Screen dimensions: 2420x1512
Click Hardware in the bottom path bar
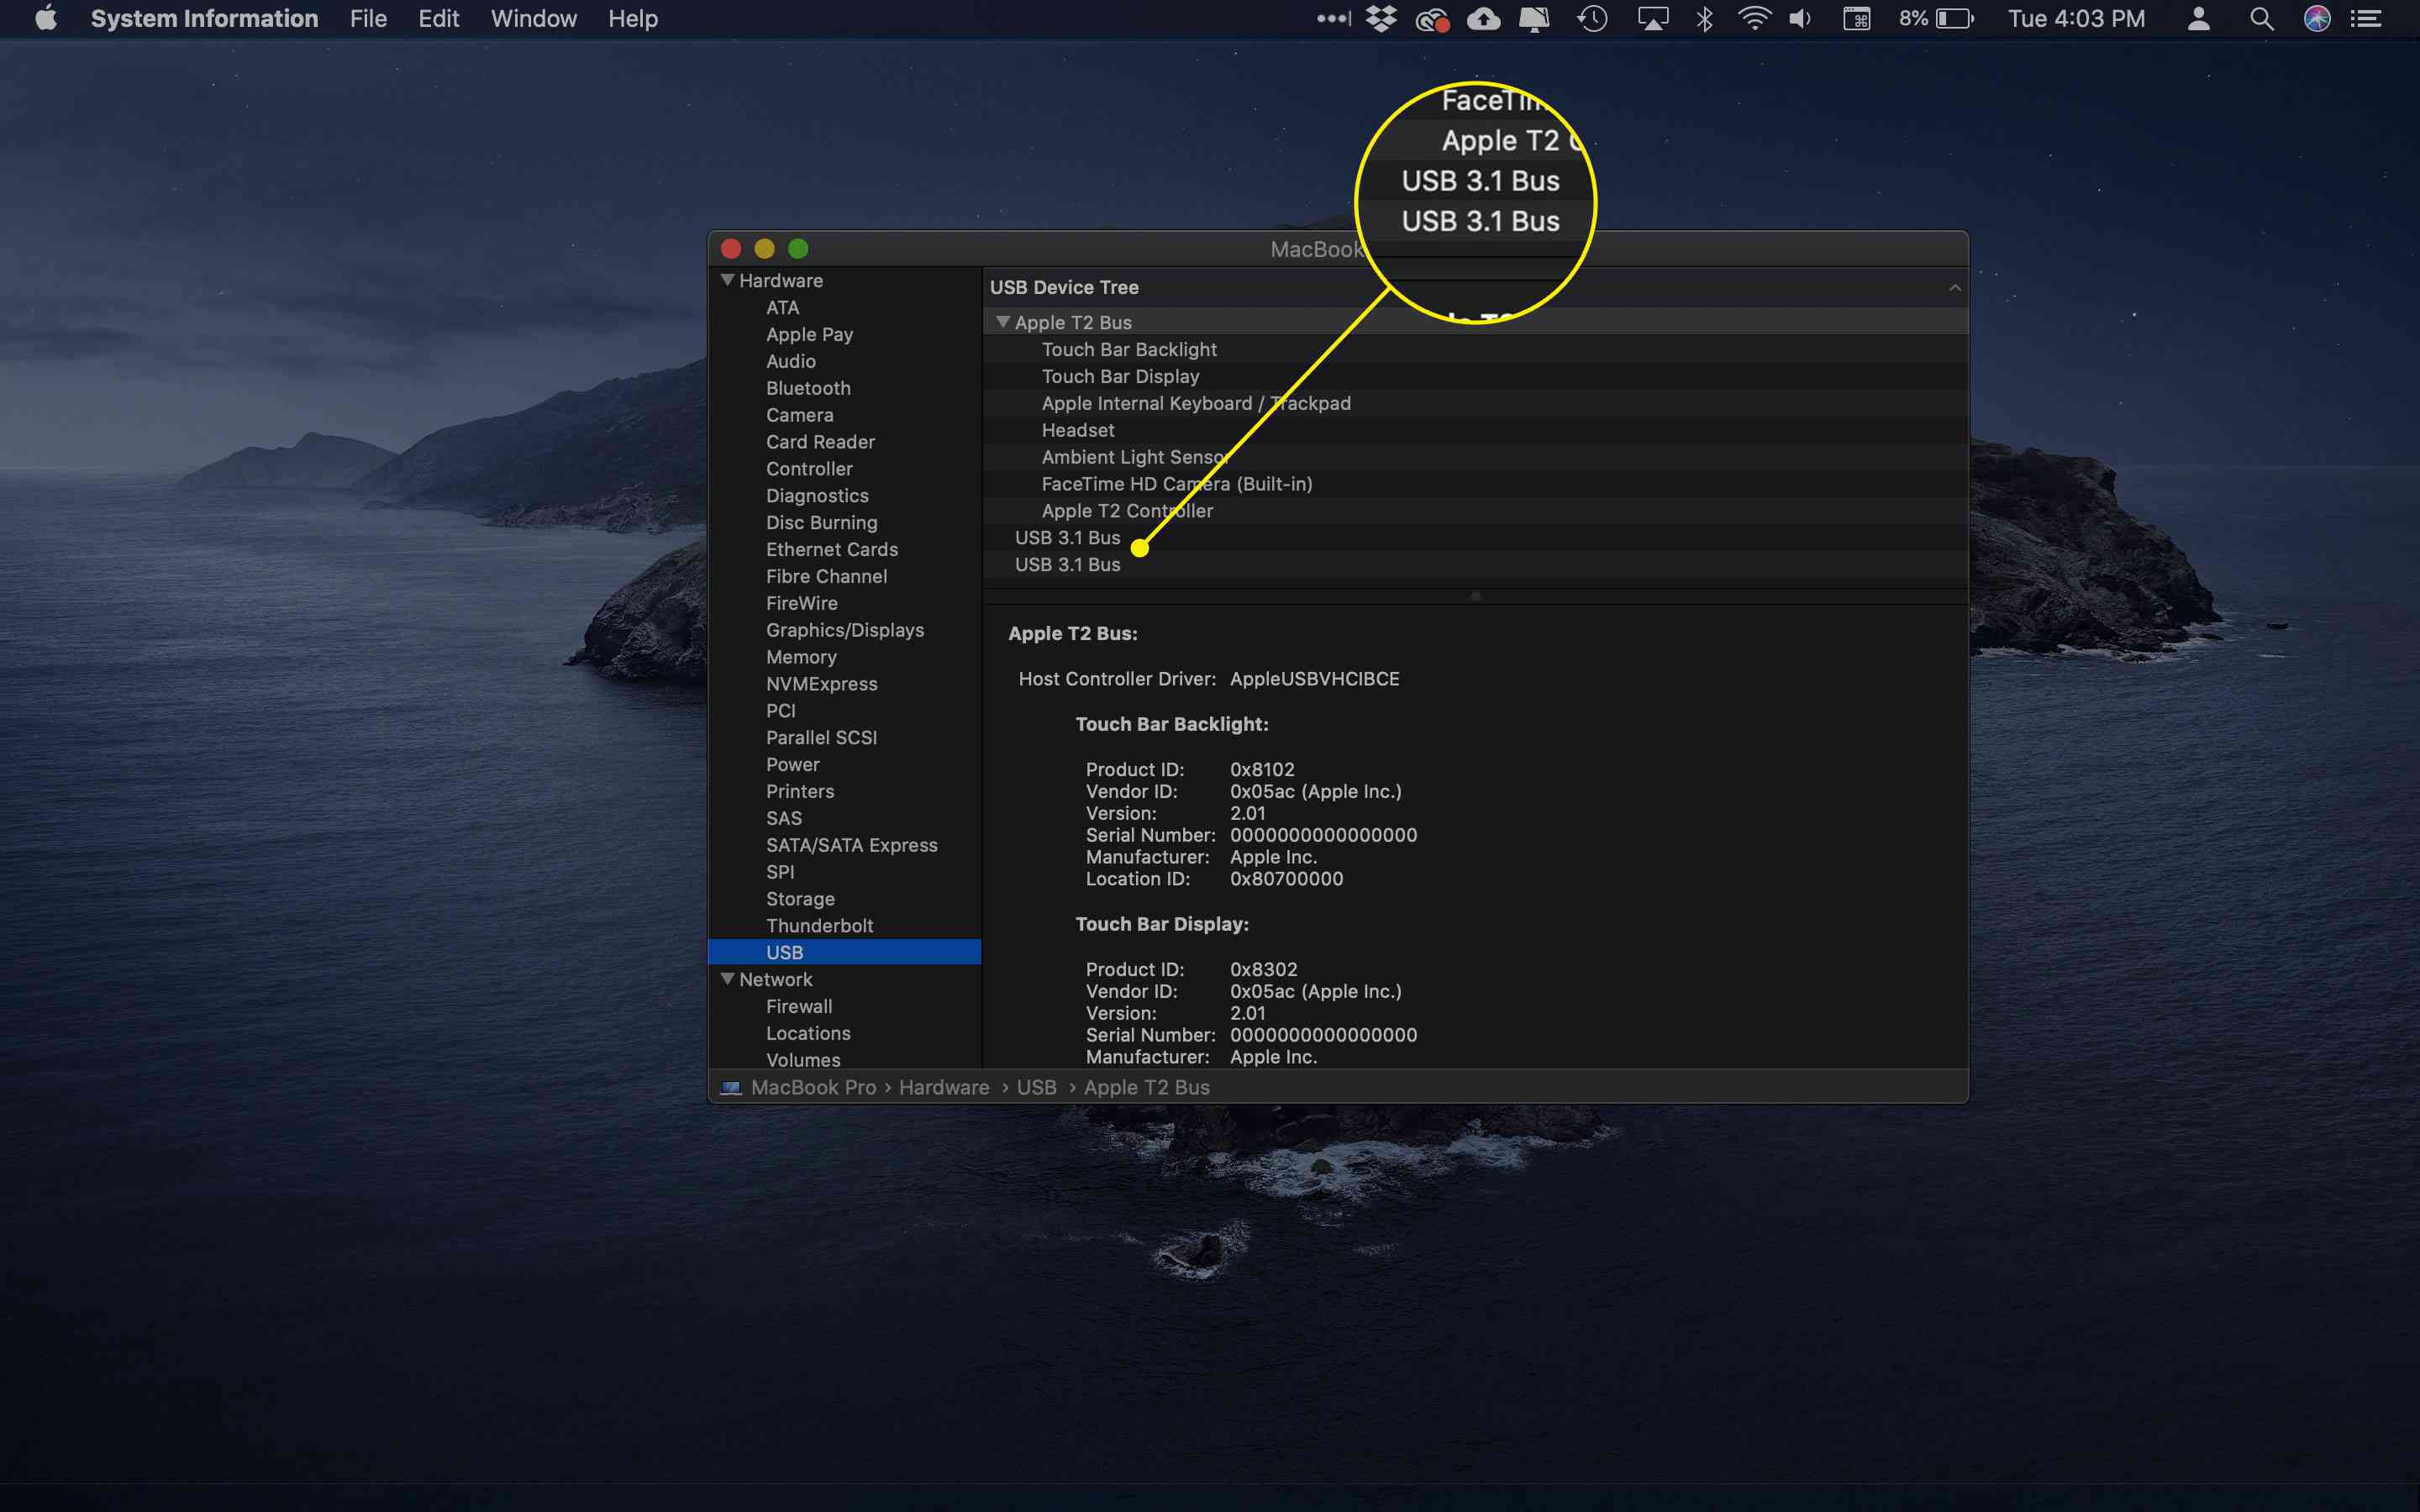tap(943, 1087)
